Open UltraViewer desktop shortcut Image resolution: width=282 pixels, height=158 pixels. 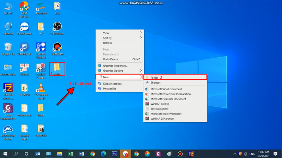[24, 48]
